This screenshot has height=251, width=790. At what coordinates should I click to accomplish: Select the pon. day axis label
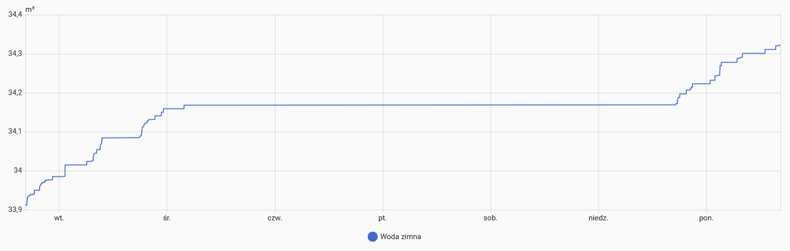pyautogui.click(x=706, y=218)
